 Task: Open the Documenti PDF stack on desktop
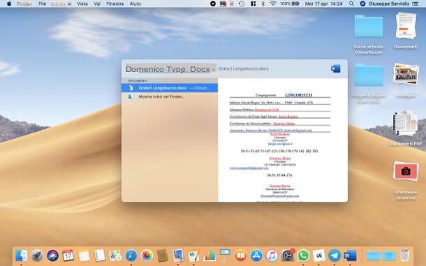[406, 128]
